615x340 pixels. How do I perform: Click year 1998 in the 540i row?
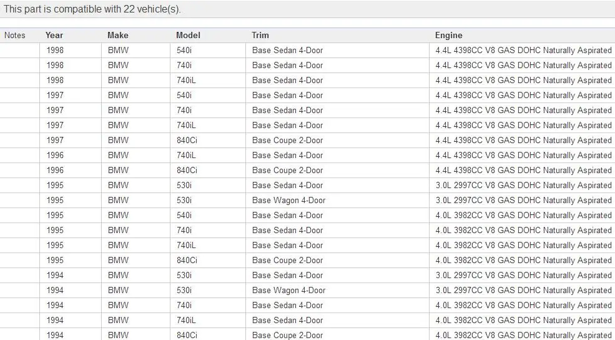[x=55, y=50]
